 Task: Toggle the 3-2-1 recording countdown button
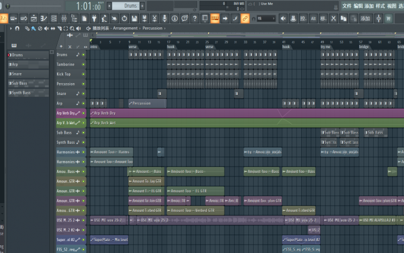click(x=4, y=18)
